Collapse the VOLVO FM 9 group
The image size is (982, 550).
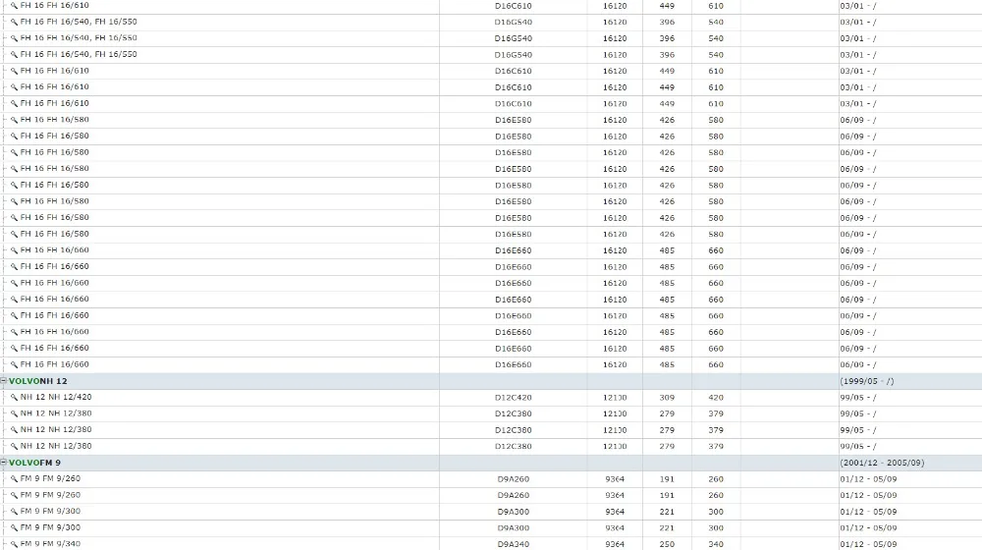[4, 463]
